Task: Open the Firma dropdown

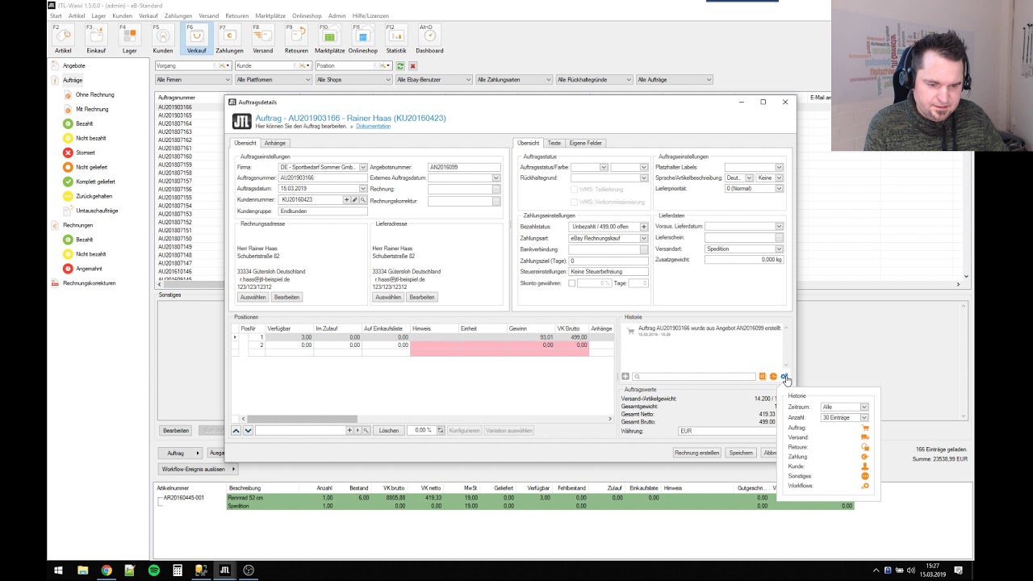Action: tap(363, 167)
